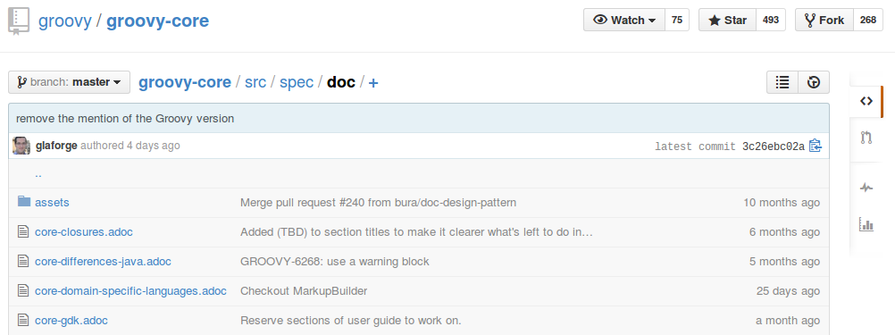Click the core-differences-java.adoc file icon

point(23,262)
